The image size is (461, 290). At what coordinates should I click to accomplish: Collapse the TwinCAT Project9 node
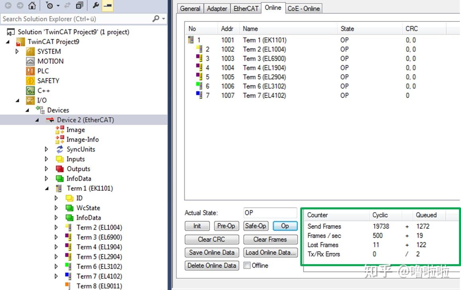[7, 42]
